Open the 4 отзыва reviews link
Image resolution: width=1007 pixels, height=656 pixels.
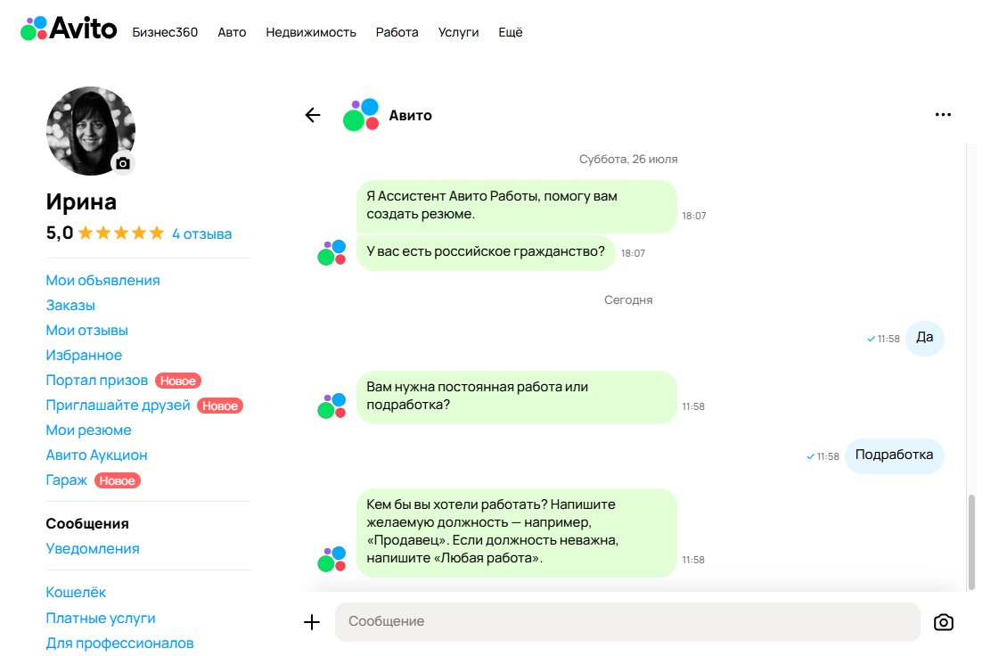pyautogui.click(x=201, y=234)
